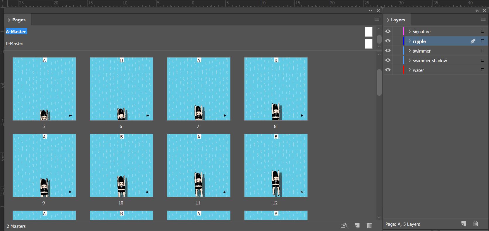Expand the swimmer layer

409,51
